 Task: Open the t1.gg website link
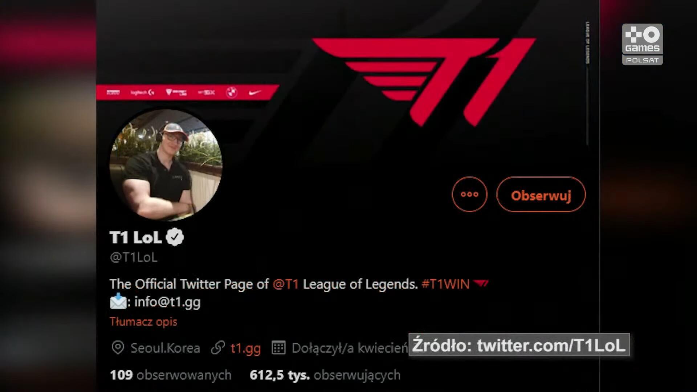pyautogui.click(x=246, y=348)
